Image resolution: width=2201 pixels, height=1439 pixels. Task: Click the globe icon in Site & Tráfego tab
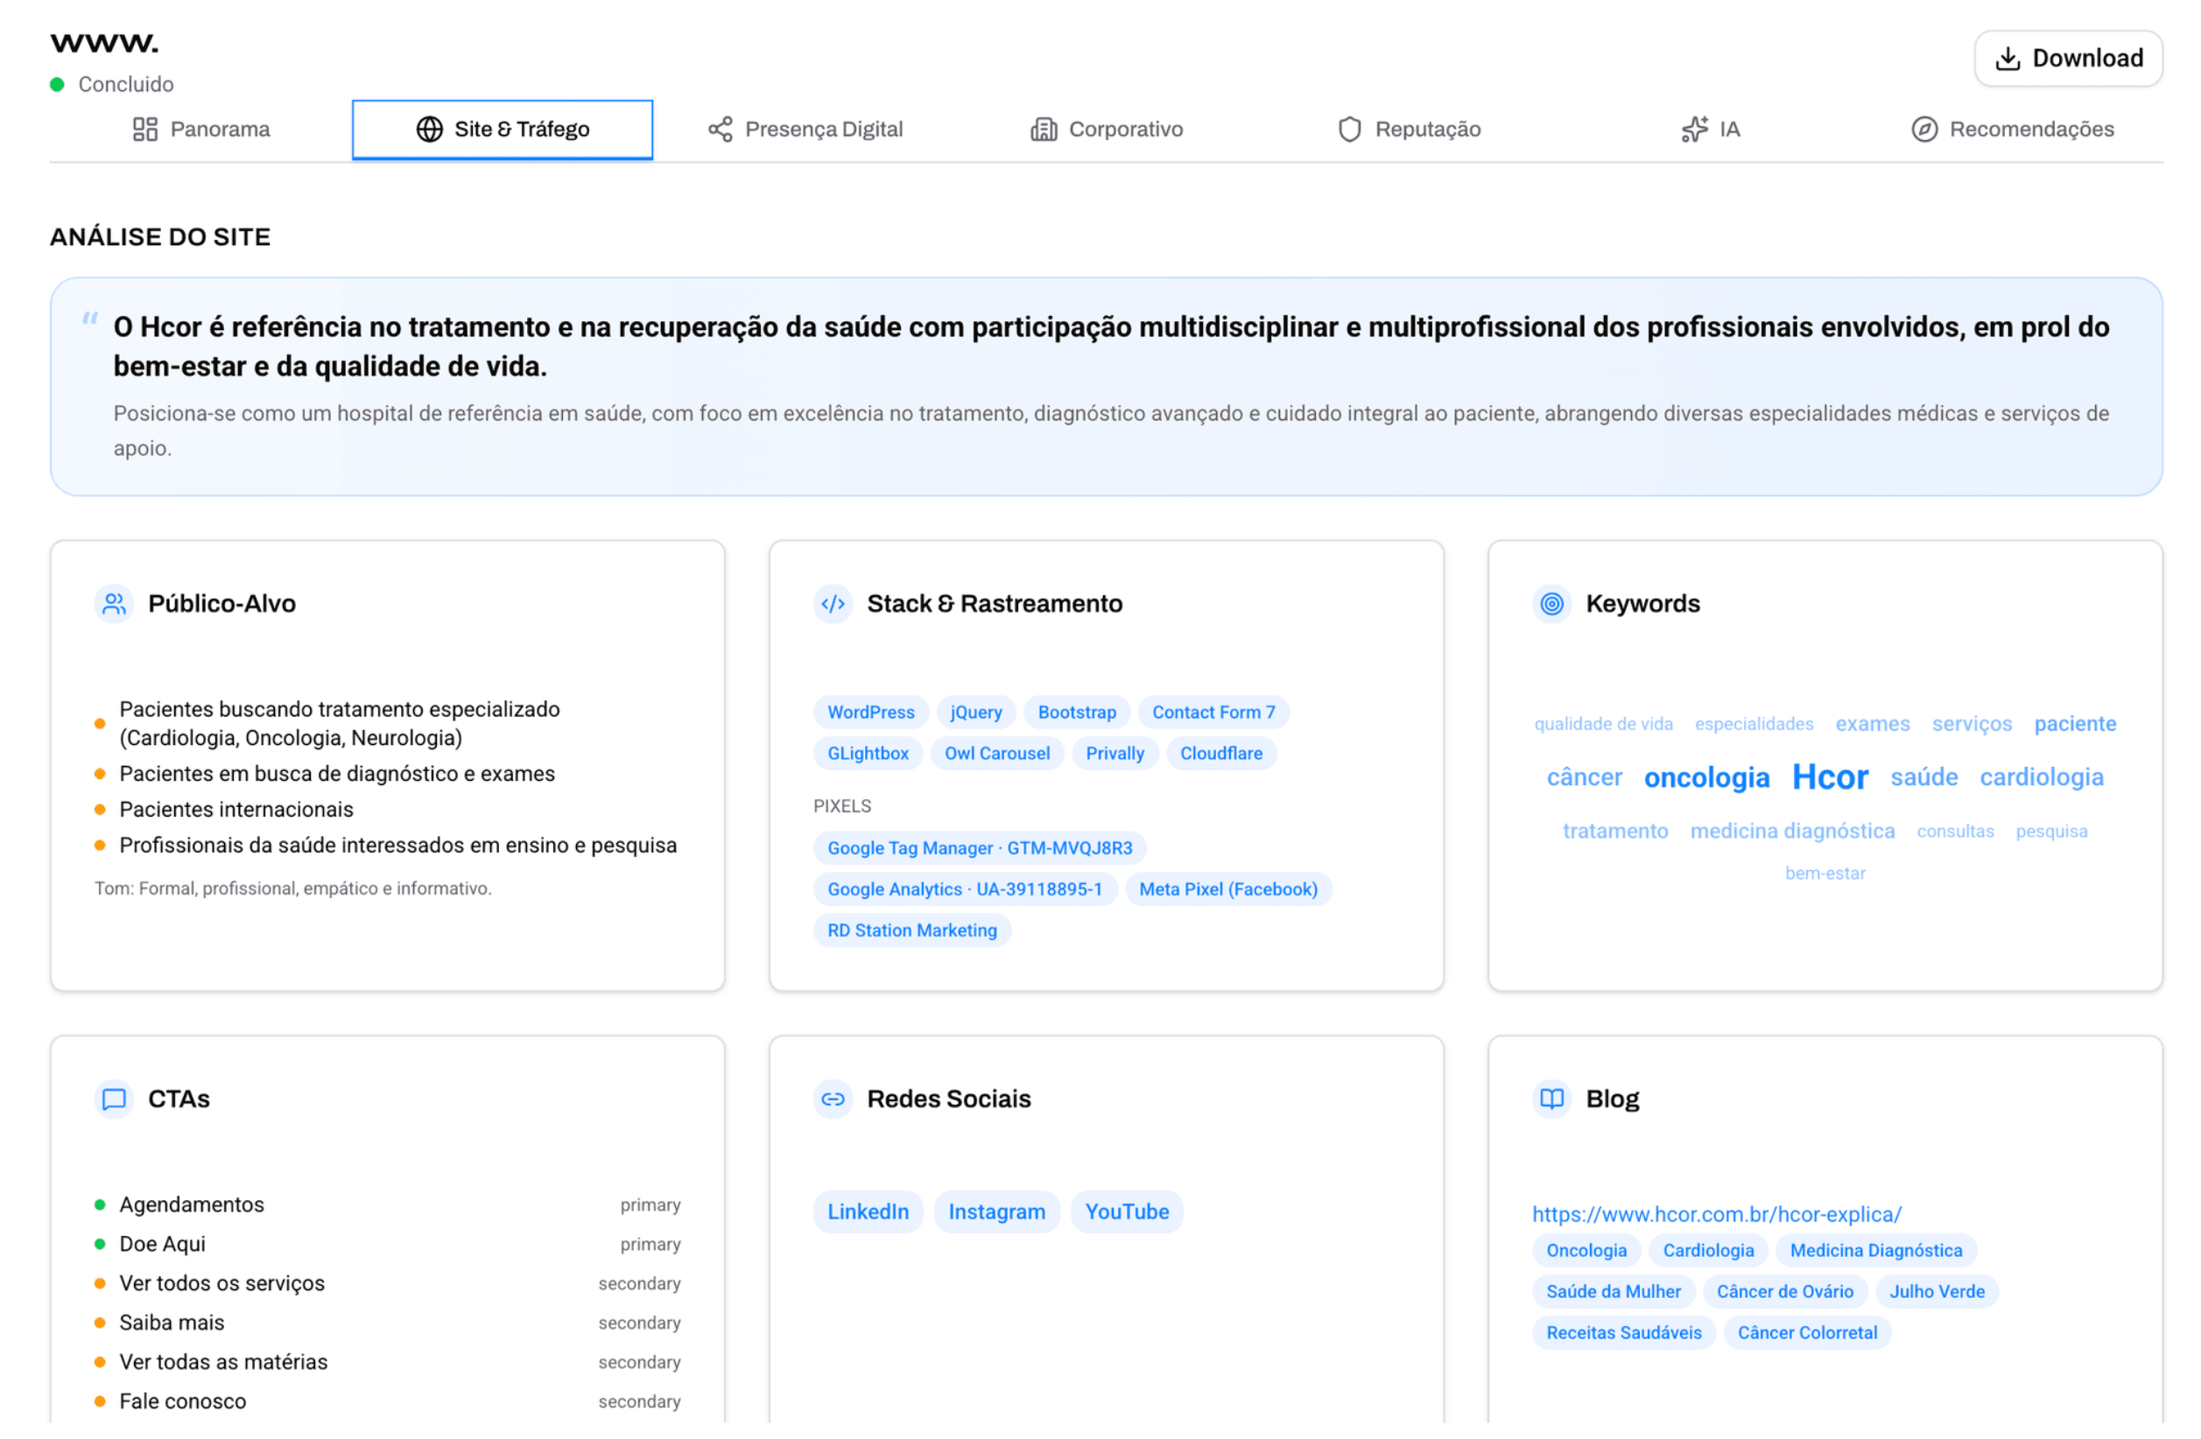click(x=429, y=129)
